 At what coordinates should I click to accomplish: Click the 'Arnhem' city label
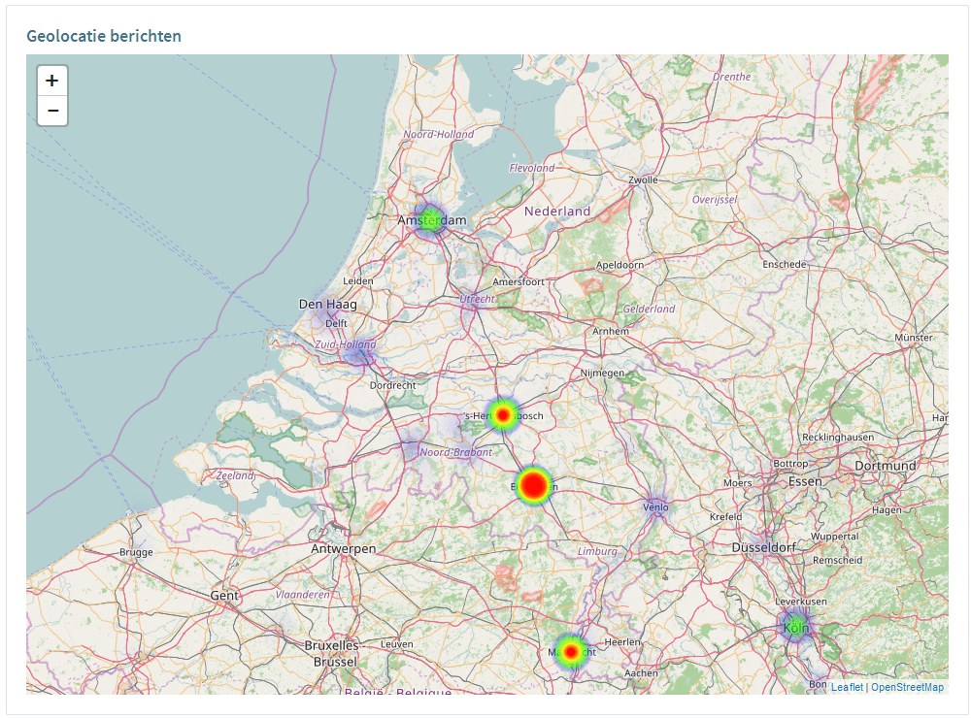611,331
